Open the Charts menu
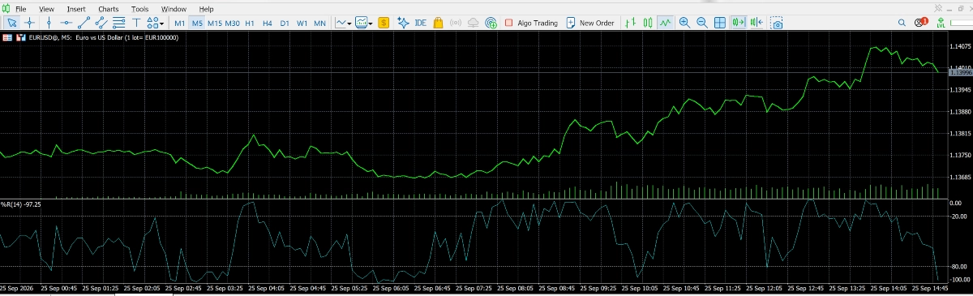973x296 pixels. click(108, 8)
